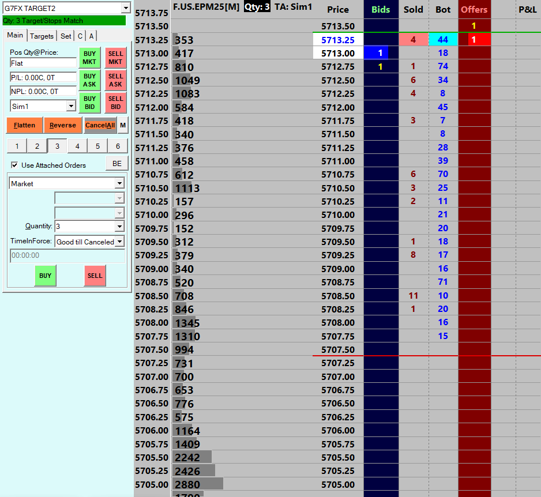Click the Bot cell showing 44
Viewport: 541px width, 497px height.
pos(443,40)
